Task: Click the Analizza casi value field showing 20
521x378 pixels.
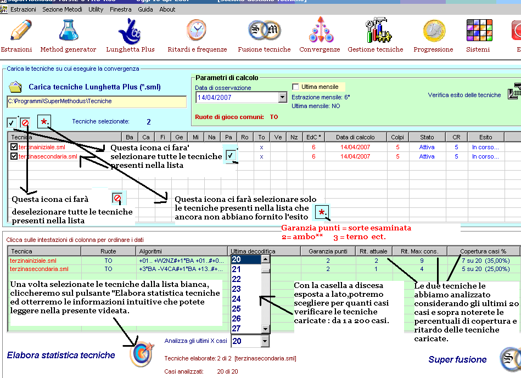Action: (x=246, y=341)
